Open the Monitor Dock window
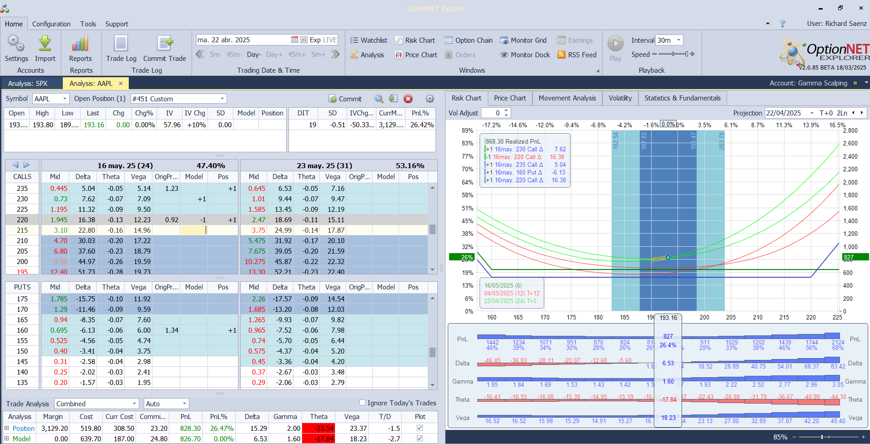The width and height of the screenshot is (870, 444). (525, 55)
